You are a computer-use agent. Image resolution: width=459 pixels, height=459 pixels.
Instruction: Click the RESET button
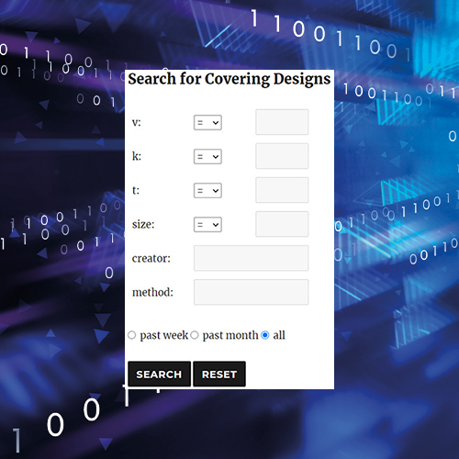(x=219, y=374)
